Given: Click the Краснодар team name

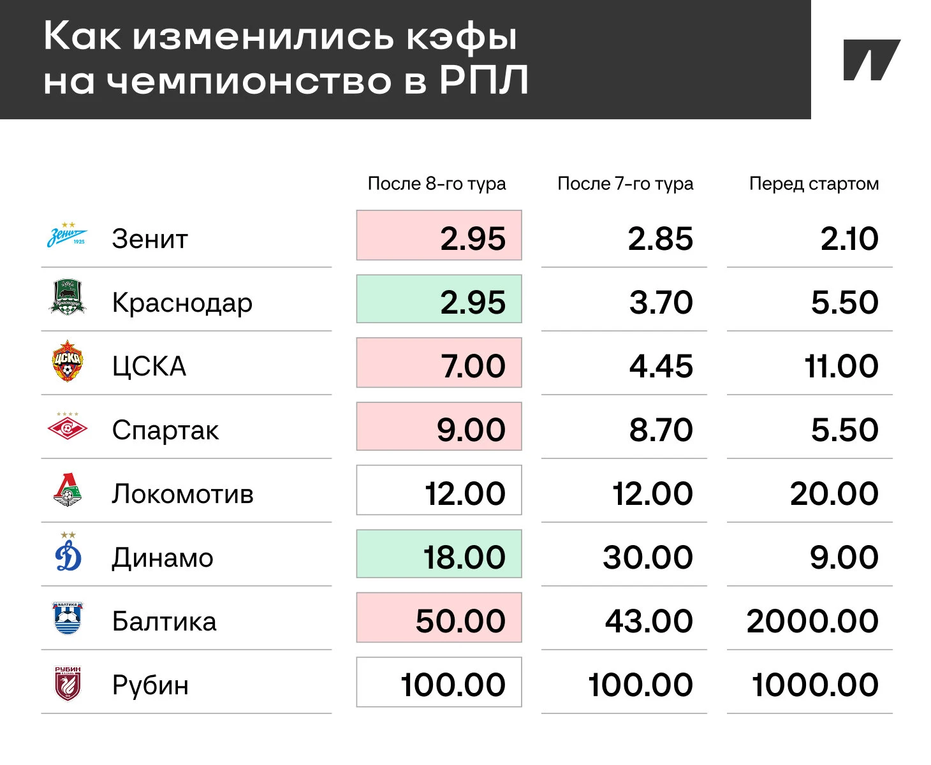Looking at the screenshot, I should click(182, 303).
